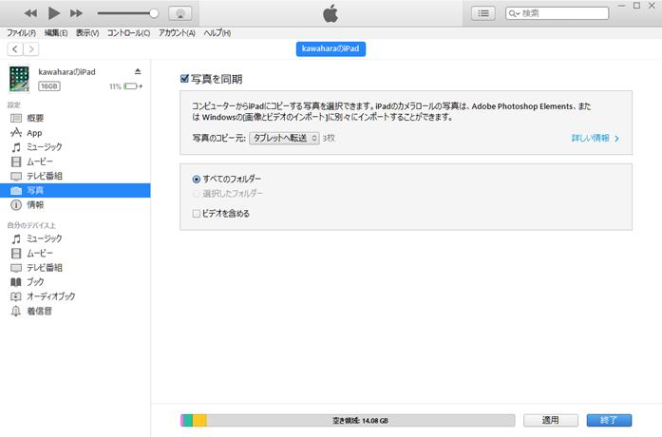Click the storage capacity bar
The image size is (662, 437).
[x=348, y=421]
